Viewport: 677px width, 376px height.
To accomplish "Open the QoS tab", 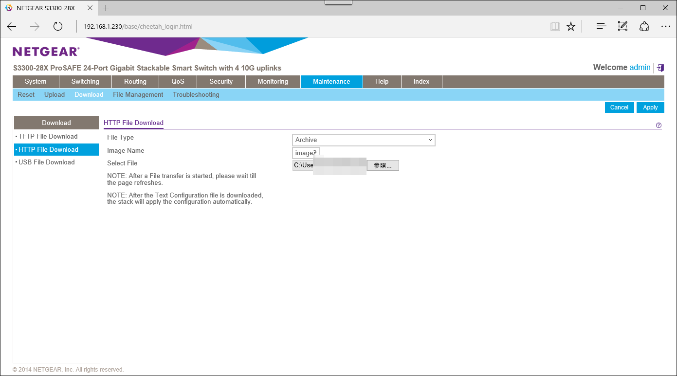I will point(178,82).
